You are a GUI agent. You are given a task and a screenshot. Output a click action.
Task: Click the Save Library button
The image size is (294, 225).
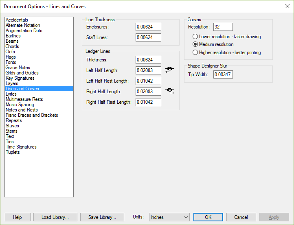pos(102,217)
